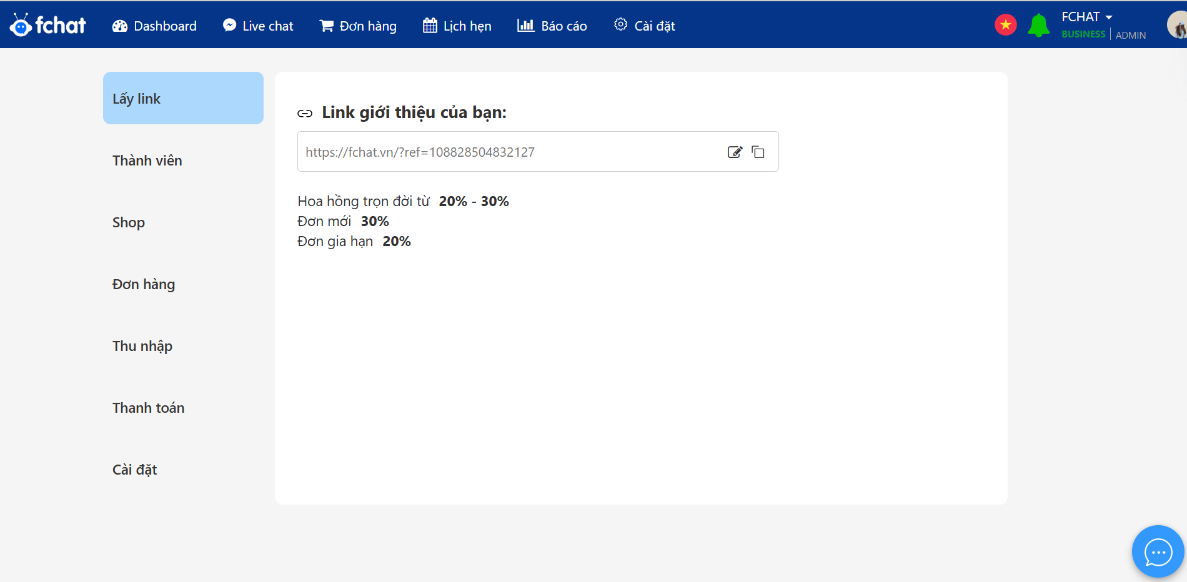
Task: Switch to Thành viên sidebar tab
Action: click(x=147, y=160)
